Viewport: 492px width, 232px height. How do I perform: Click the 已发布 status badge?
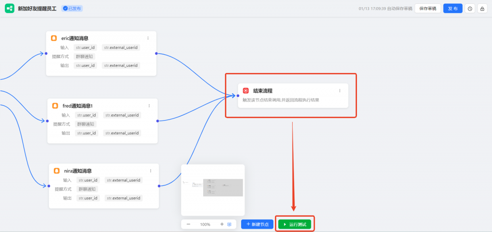[x=72, y=9]
